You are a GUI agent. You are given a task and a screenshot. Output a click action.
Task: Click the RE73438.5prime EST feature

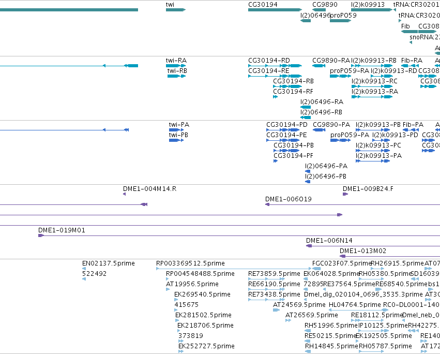(x=267, y=300)
